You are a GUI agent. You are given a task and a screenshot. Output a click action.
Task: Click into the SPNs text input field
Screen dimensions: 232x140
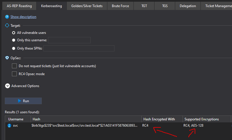click(79, 48)
